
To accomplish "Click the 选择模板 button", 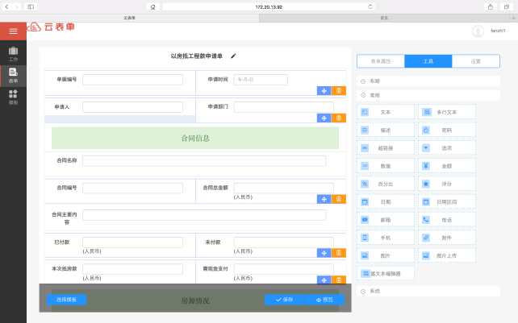I will pyautogui.click(x=67, y=300).
